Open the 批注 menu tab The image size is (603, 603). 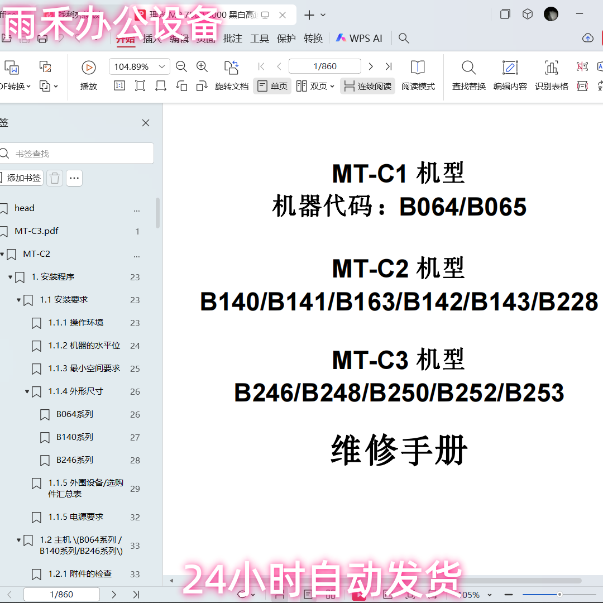[233, 38]
